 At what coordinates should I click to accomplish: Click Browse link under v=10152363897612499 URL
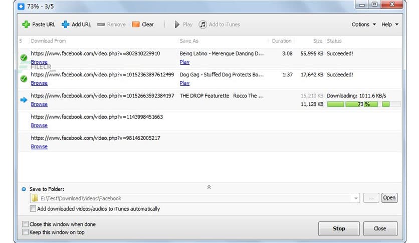coord(39,83)
